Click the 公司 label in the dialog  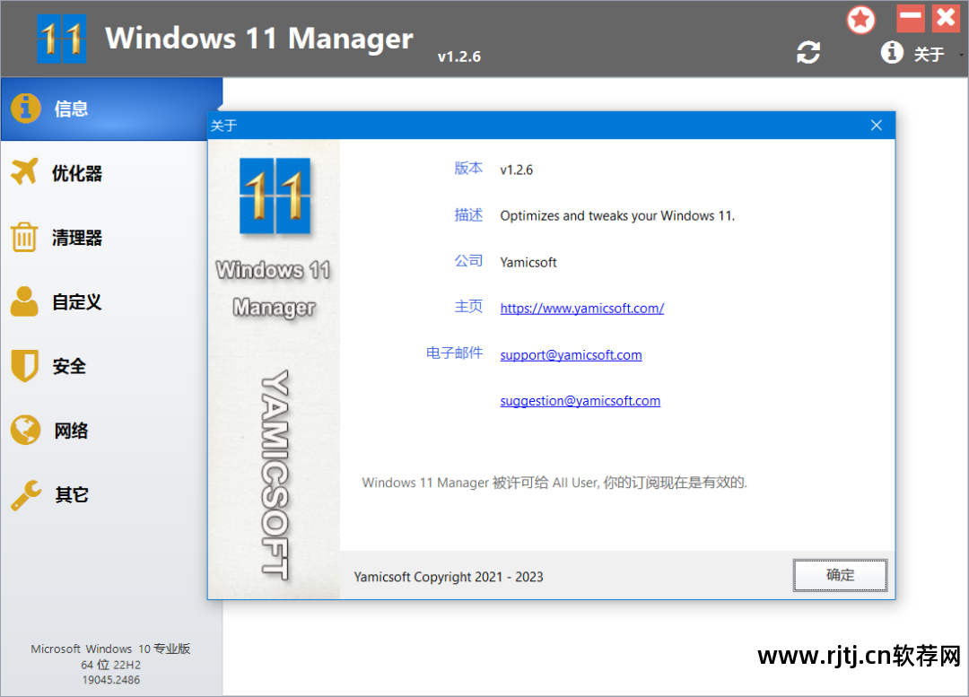468,261
